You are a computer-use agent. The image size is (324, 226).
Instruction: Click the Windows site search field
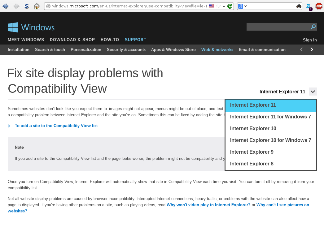tap(278, 27)
